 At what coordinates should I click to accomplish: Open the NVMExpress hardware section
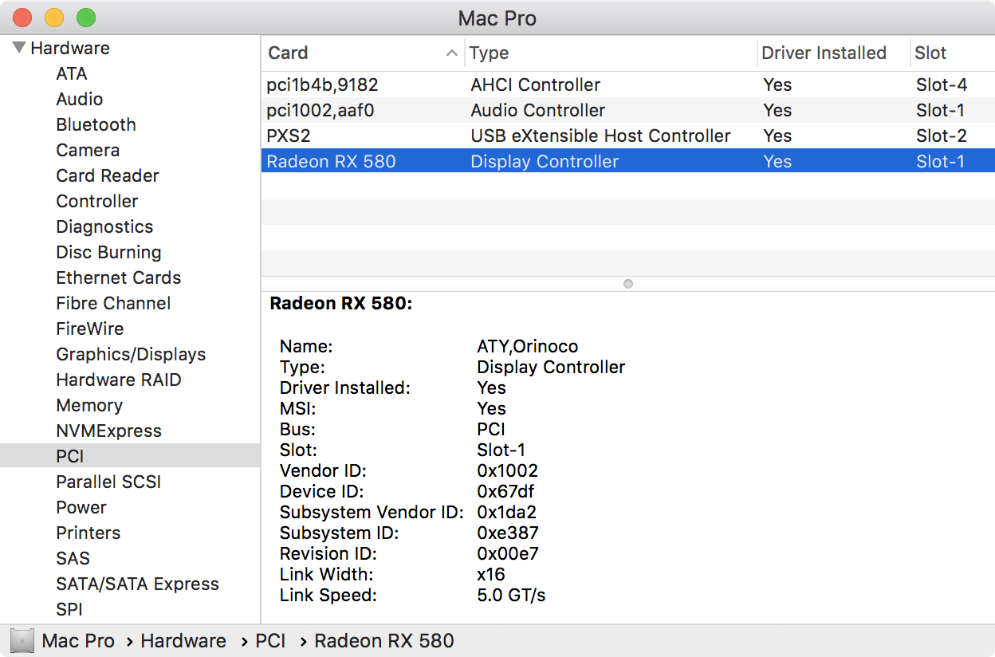(108, 431)
